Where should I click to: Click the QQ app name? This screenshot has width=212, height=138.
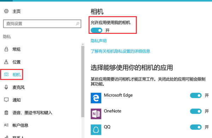click(x=107, y=127)
